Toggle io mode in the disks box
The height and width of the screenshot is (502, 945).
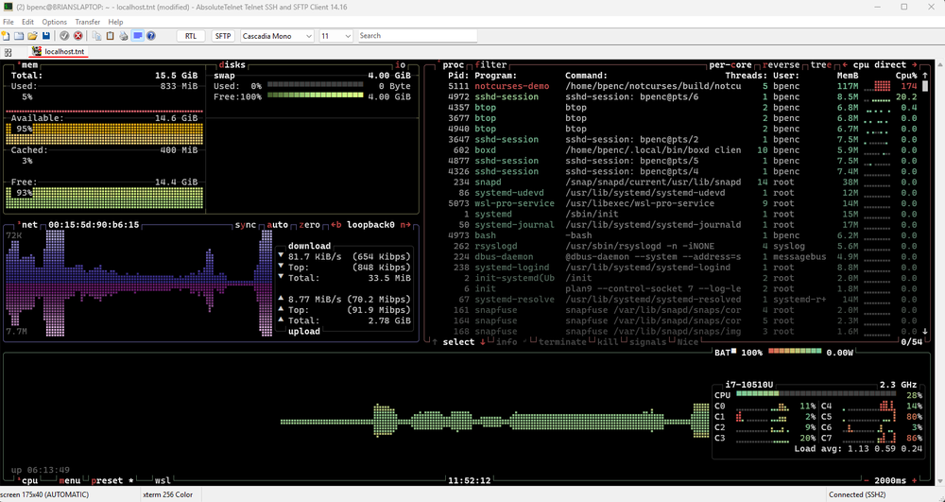pyautogui.click(x=400, y=64)
